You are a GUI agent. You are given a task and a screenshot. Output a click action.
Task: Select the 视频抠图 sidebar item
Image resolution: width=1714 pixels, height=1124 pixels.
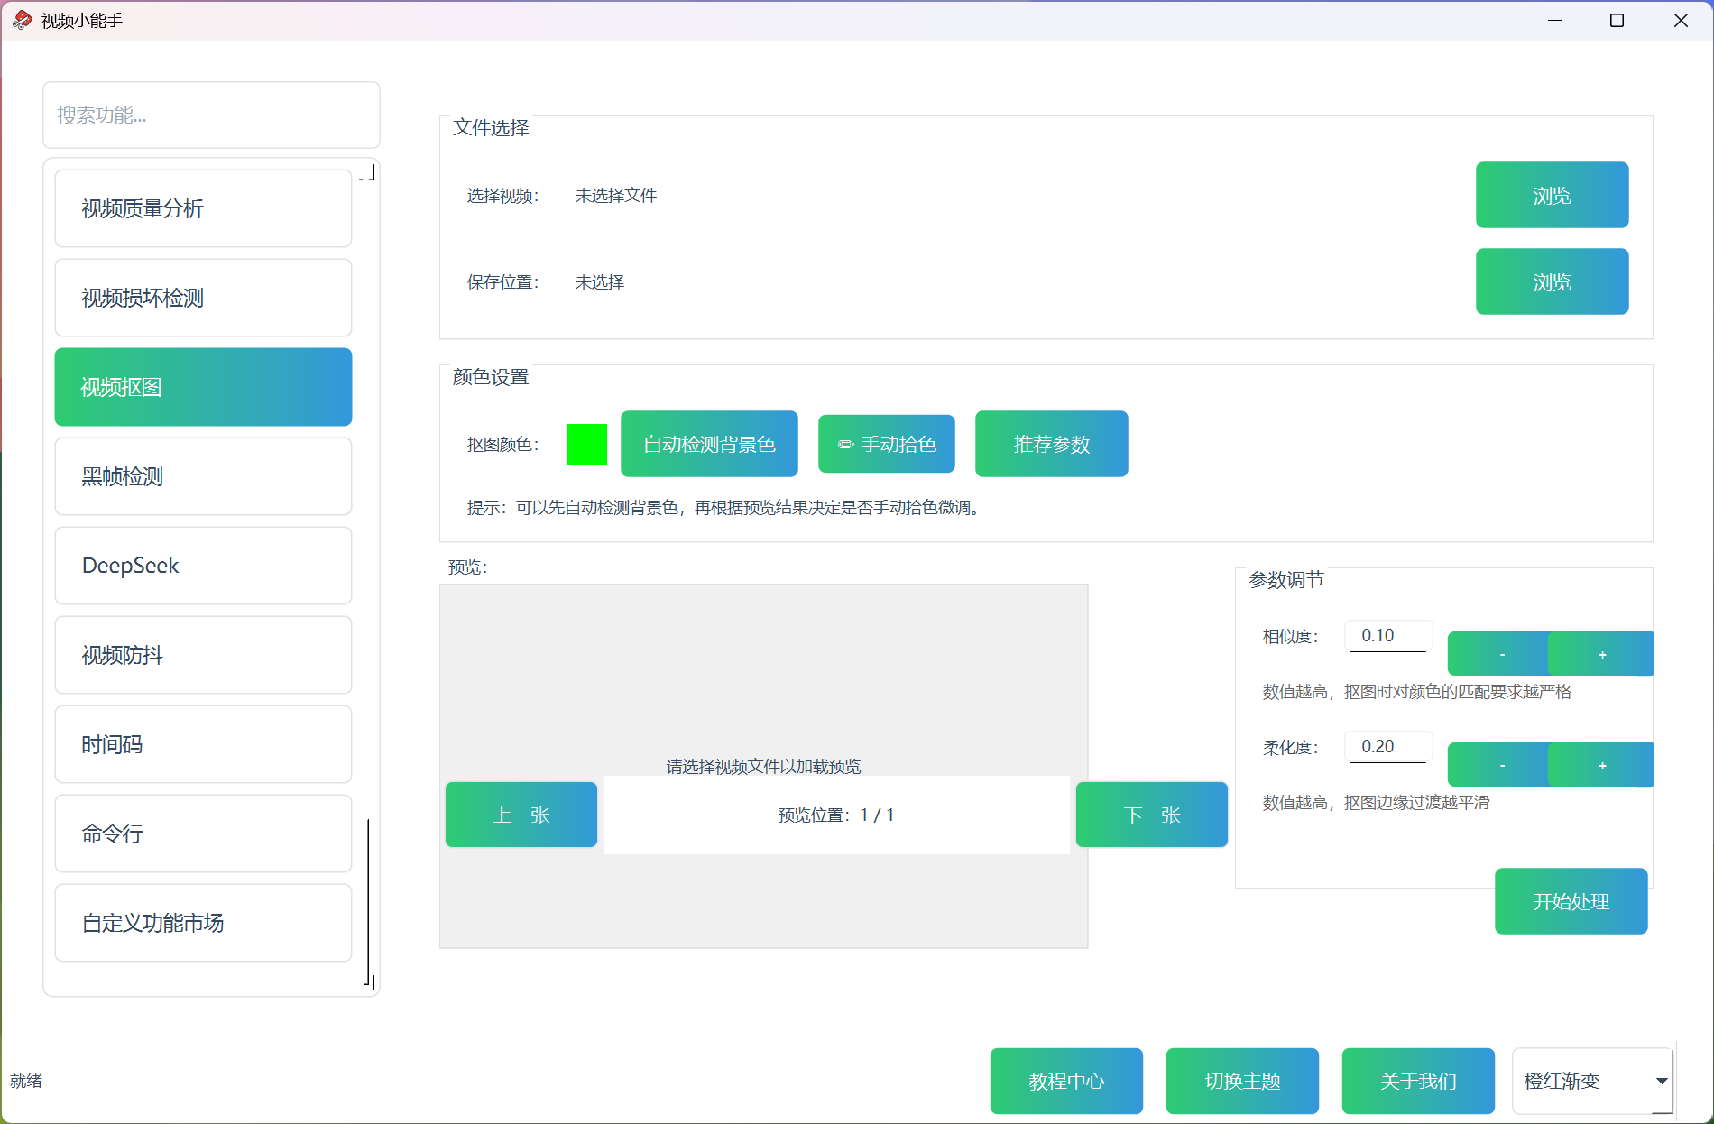pos(203,387)
